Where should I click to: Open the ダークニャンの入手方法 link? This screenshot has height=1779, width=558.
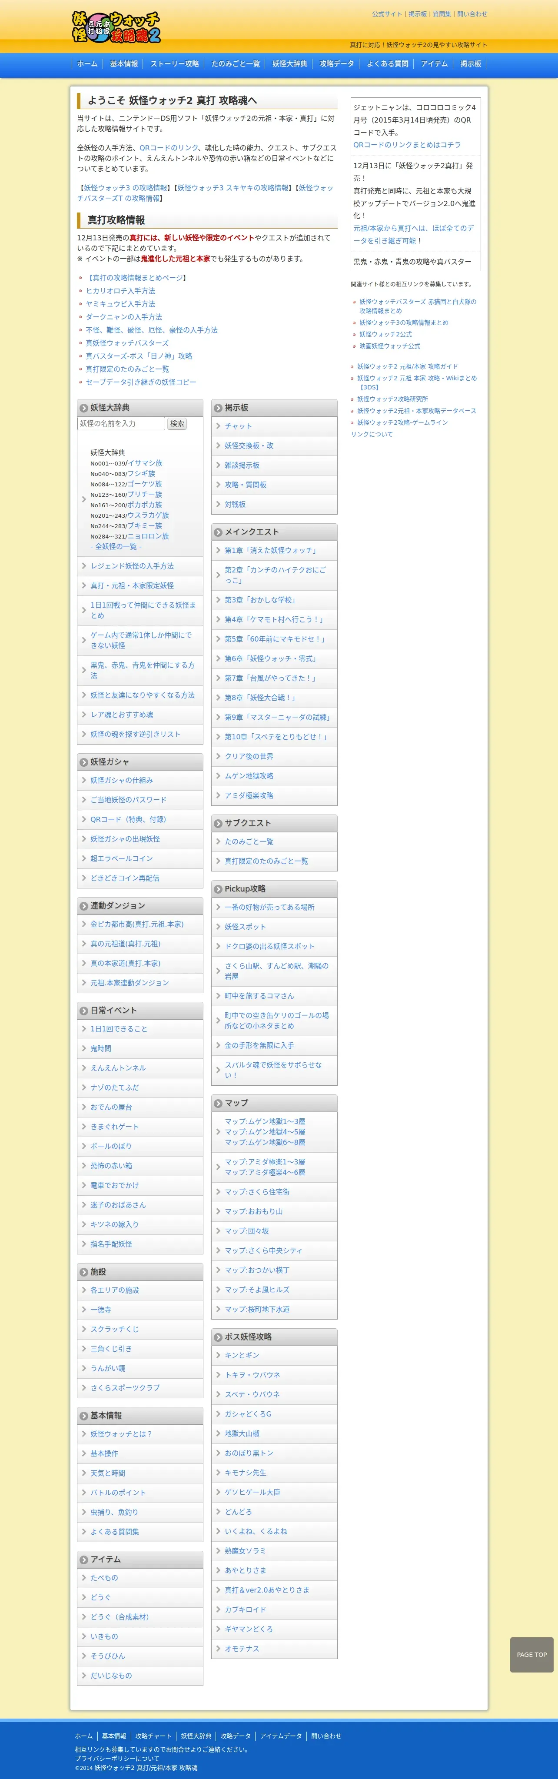(123, 317)
